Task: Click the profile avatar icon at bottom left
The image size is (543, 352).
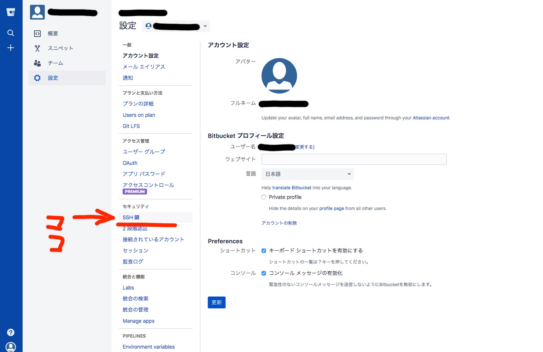Action: click(11, 347)
